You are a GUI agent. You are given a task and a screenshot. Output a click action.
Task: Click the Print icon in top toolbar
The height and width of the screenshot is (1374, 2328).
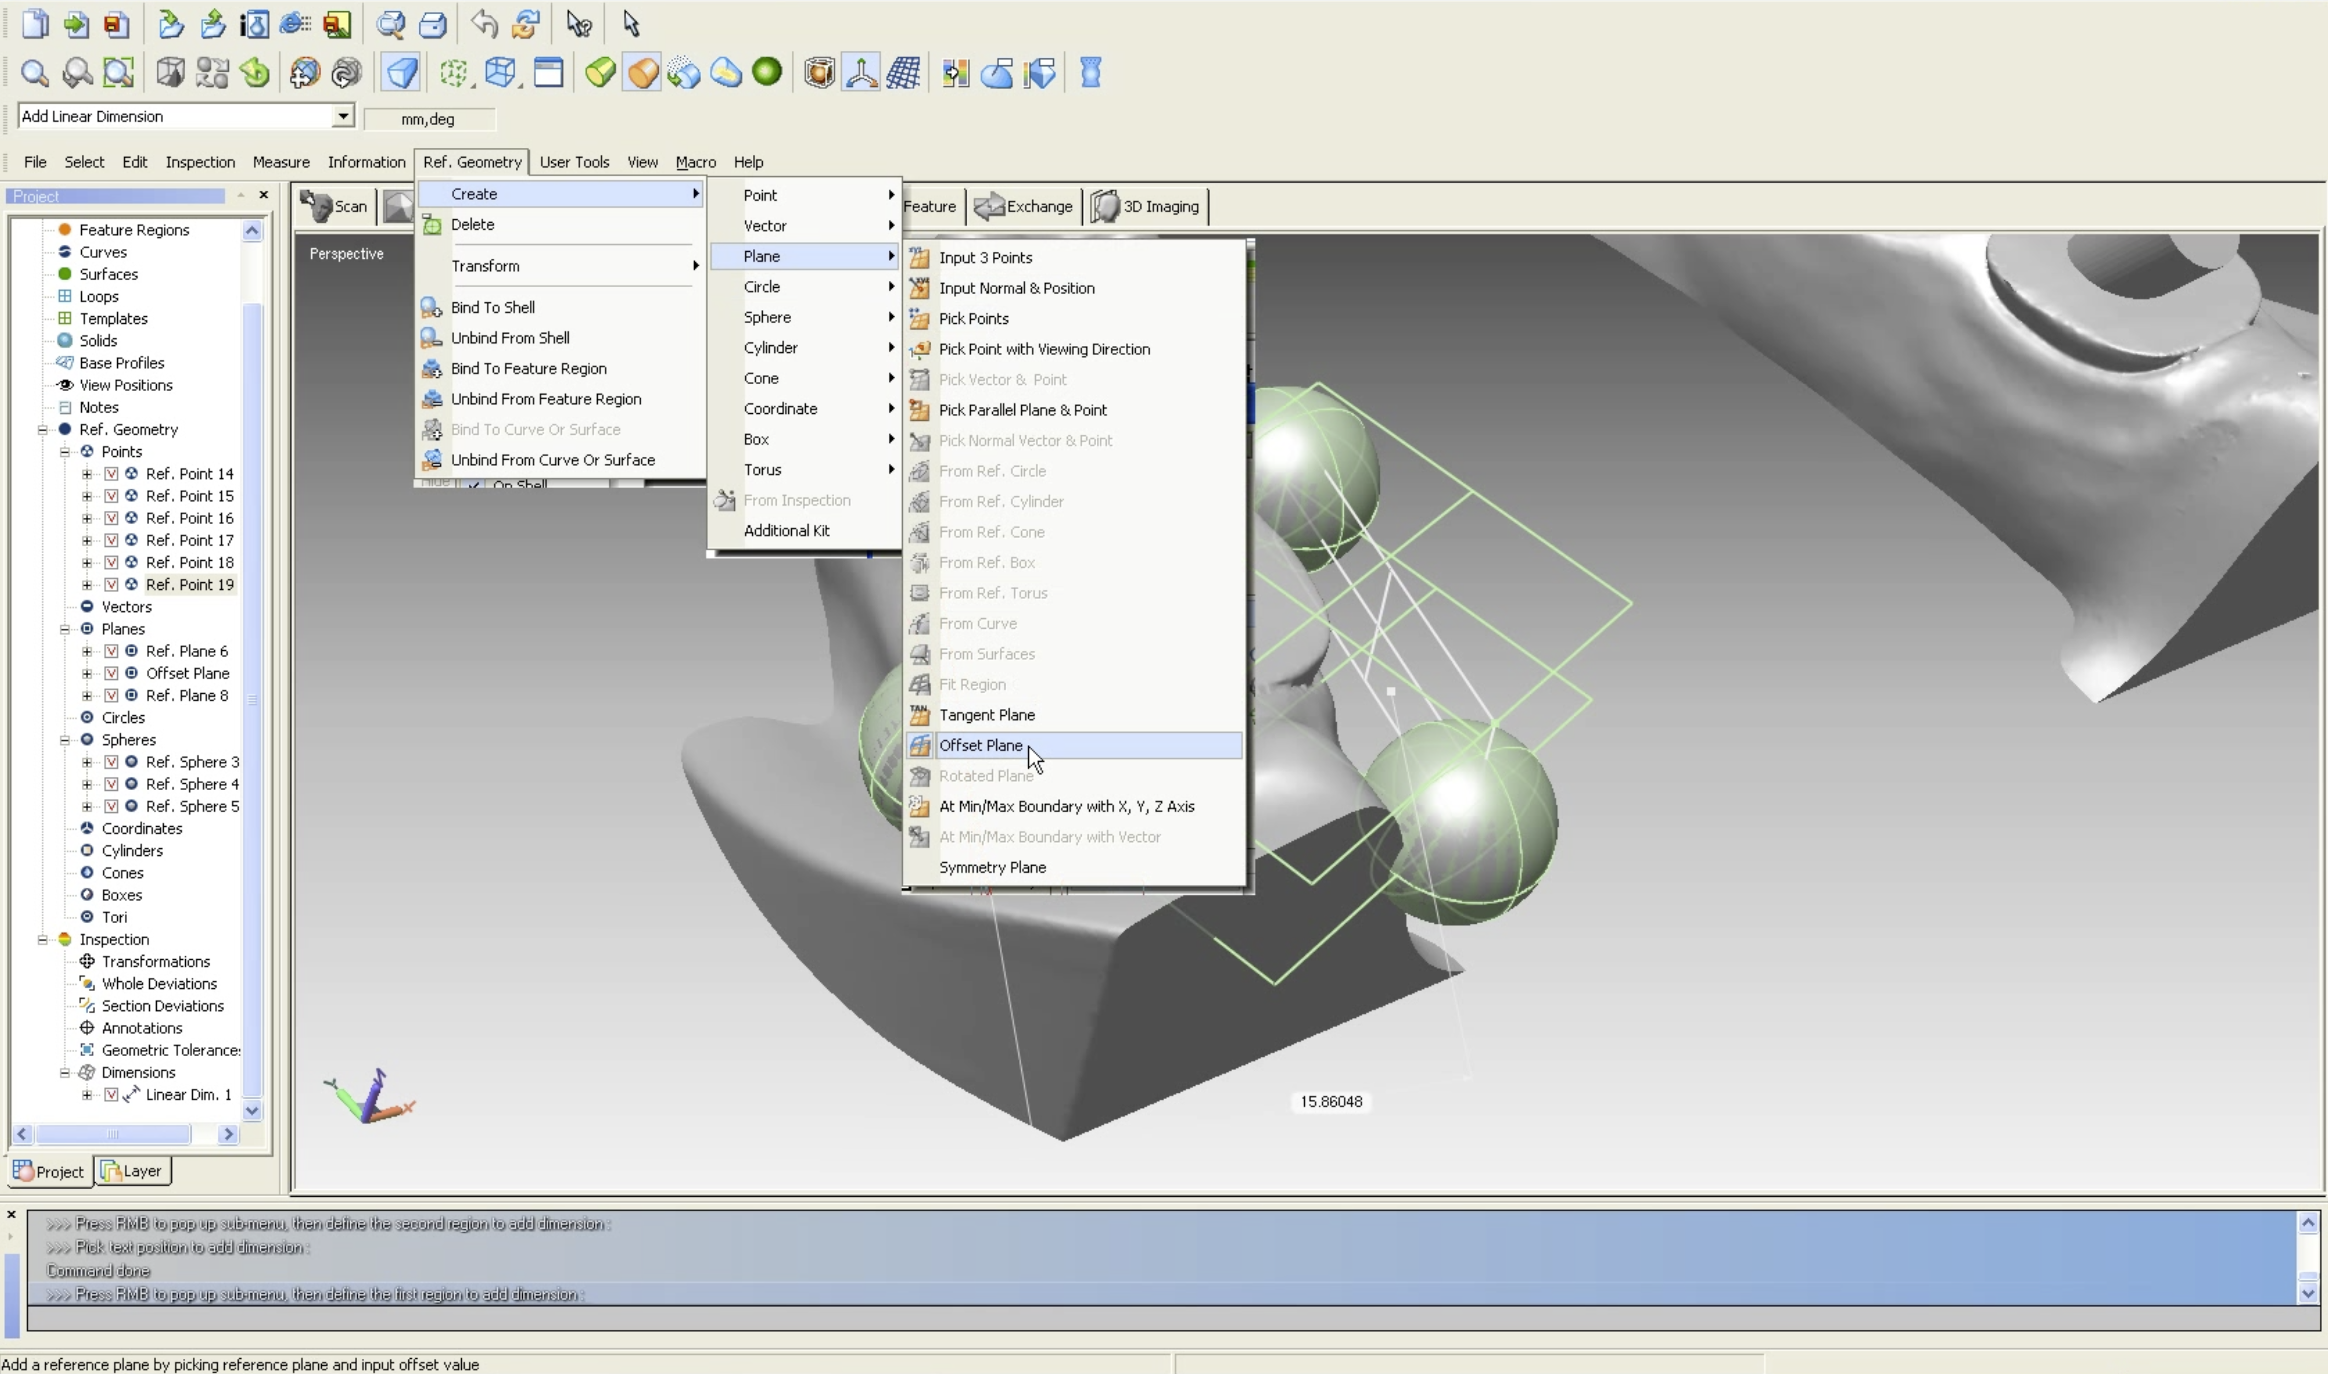point(433,24)
